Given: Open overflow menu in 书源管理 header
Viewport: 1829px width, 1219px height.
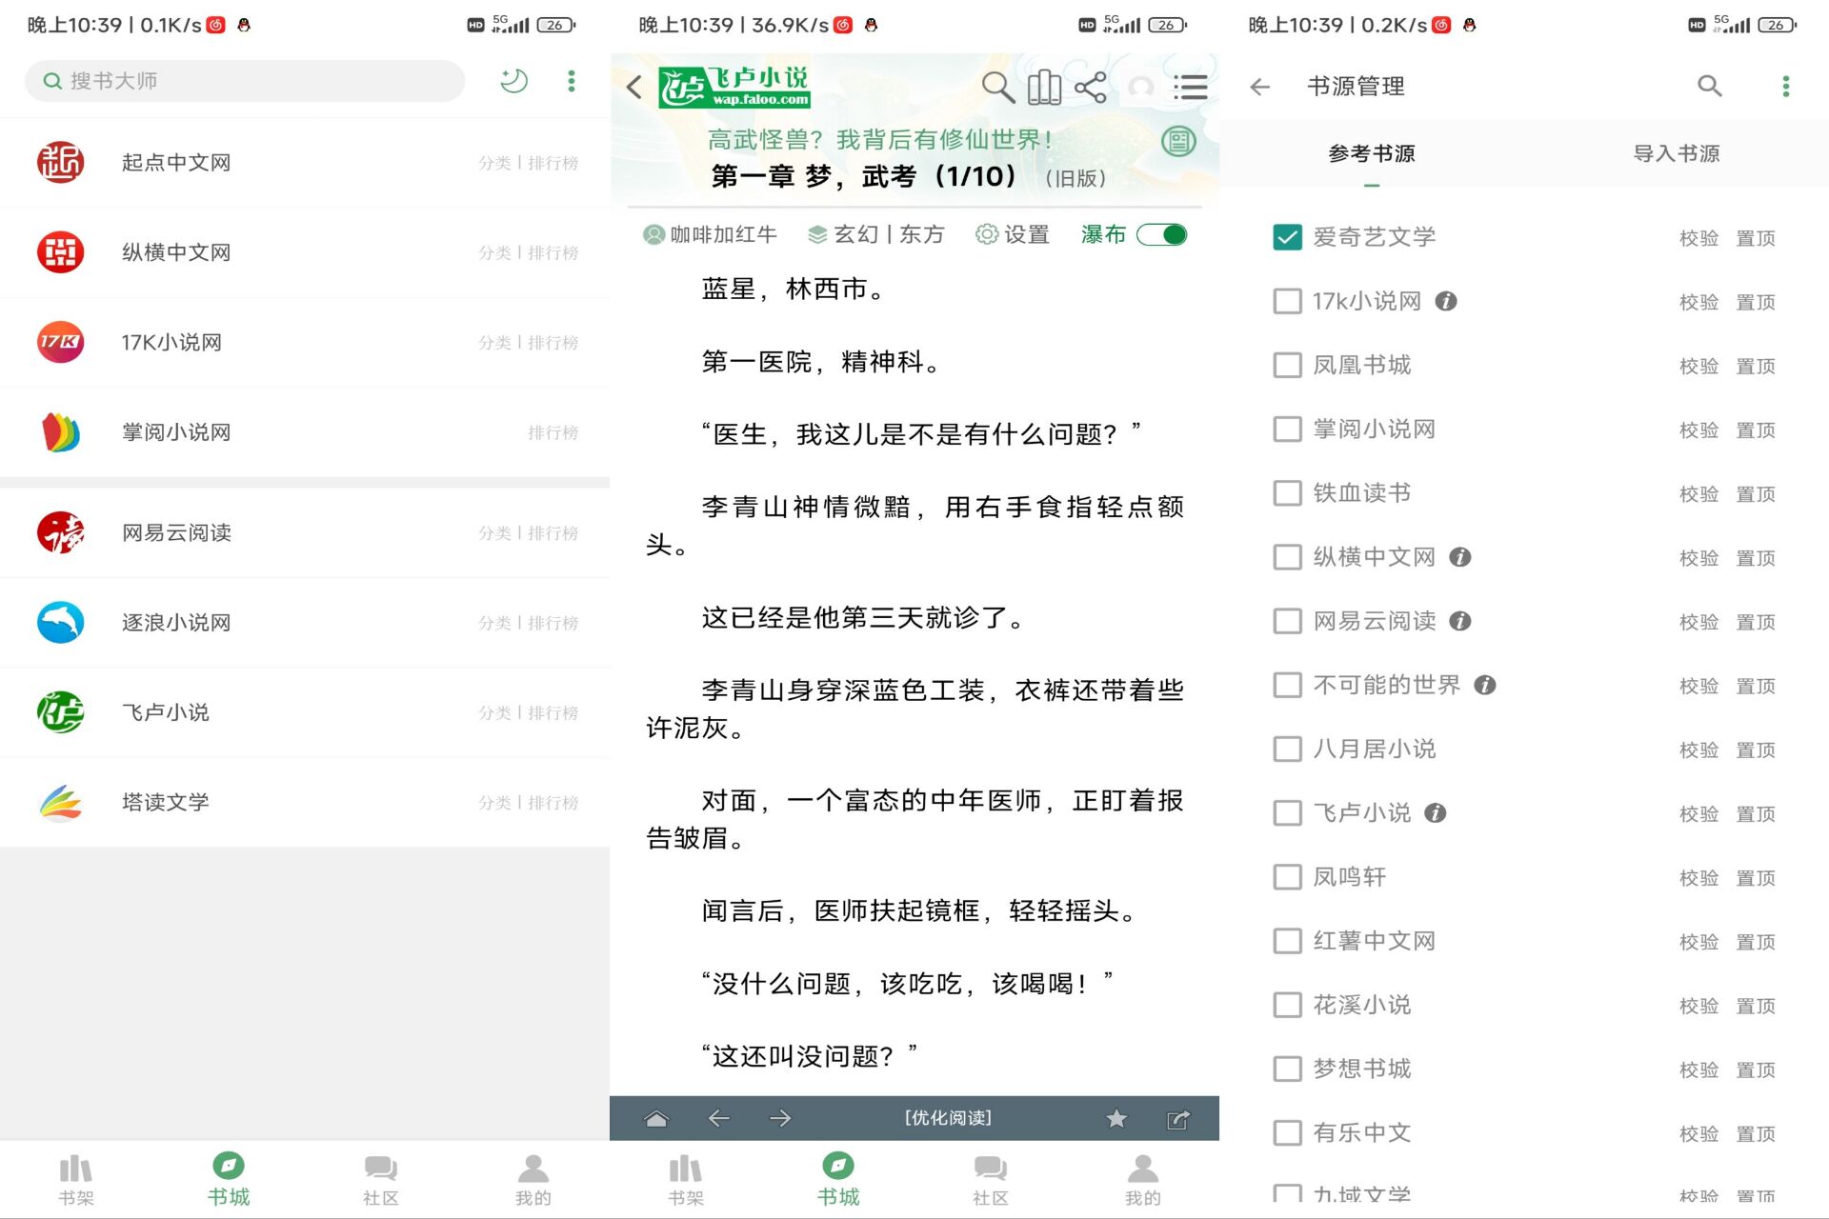Looking at the screenshot, I should (x=1785, y=87).
